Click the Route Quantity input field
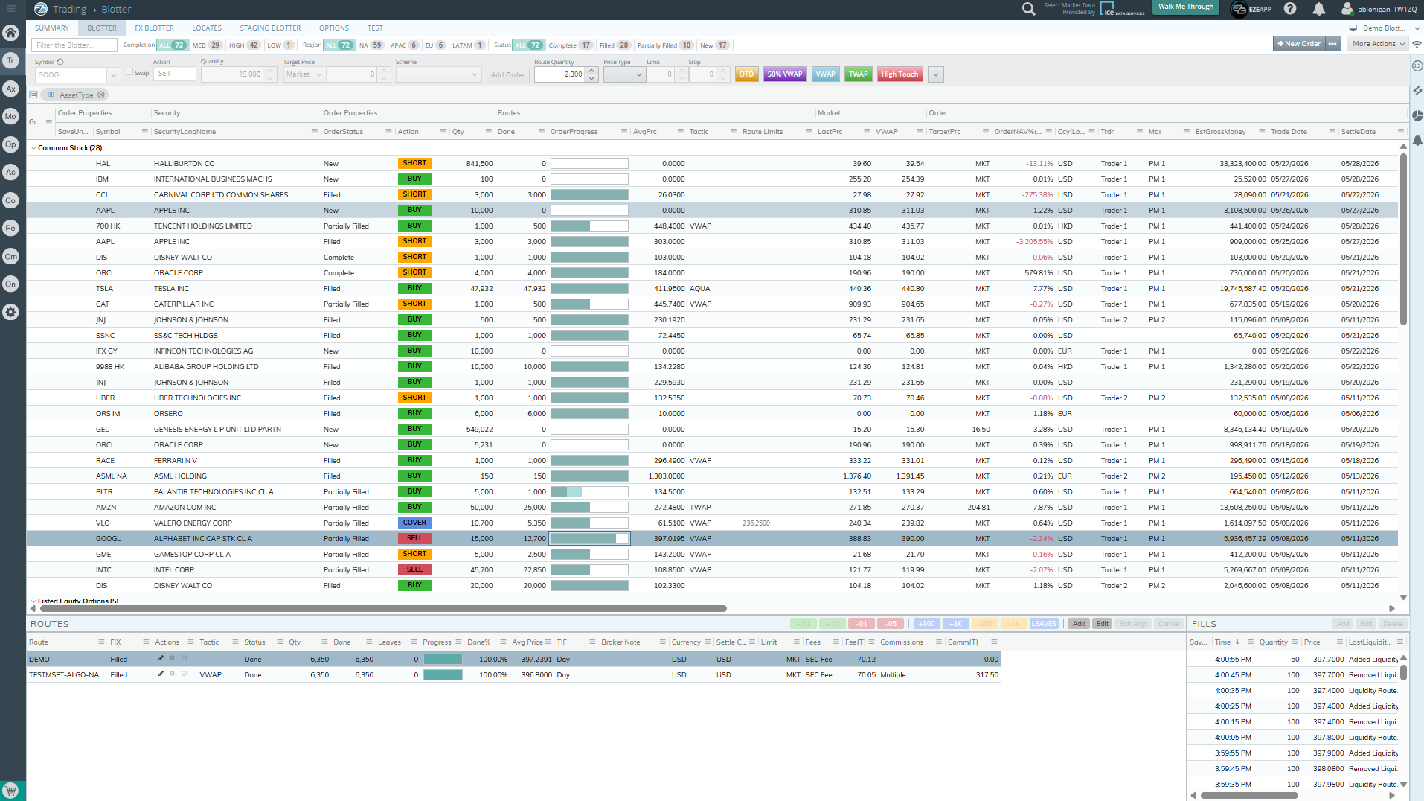The width and height of the screenshot is (1424, 801). (x=559, y=74)
